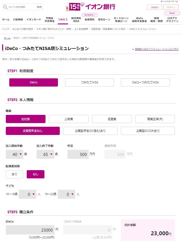This screenshot has height=244, width=182.
Task: Select iDeCo as the 利用制度
Action: (x=34, y=83)
